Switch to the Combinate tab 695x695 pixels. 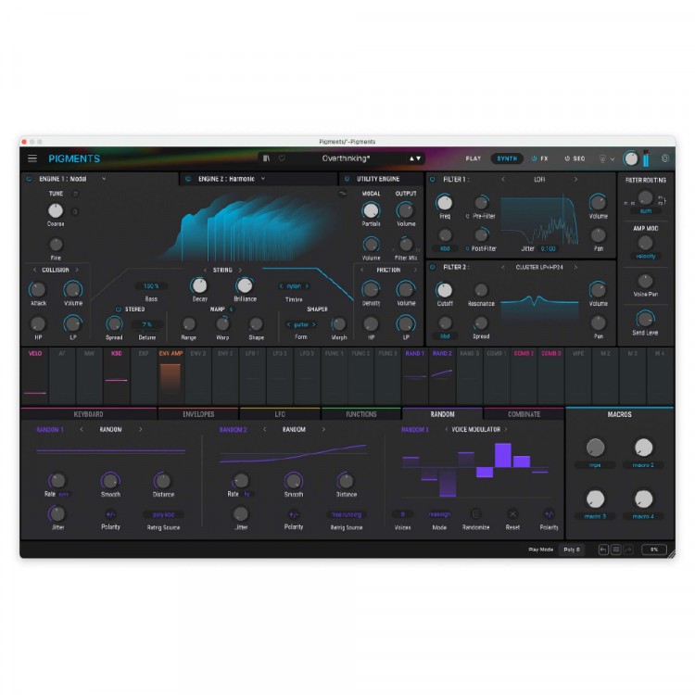click(524, 414)
